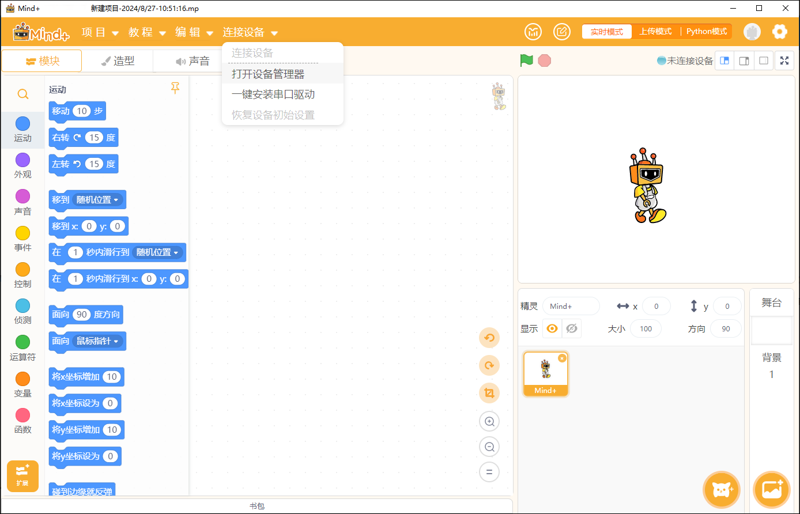Image resolution: width=800 pixels, height=514 pixels.
Task: Add a new sprite with the cat icon
Action: pyautogui.click(x=722, y=489)
